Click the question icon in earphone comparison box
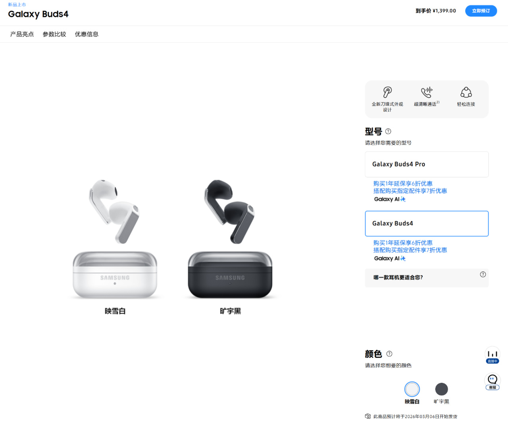The width and height of the screenshot is (508, 425). [x=483, y=274]
